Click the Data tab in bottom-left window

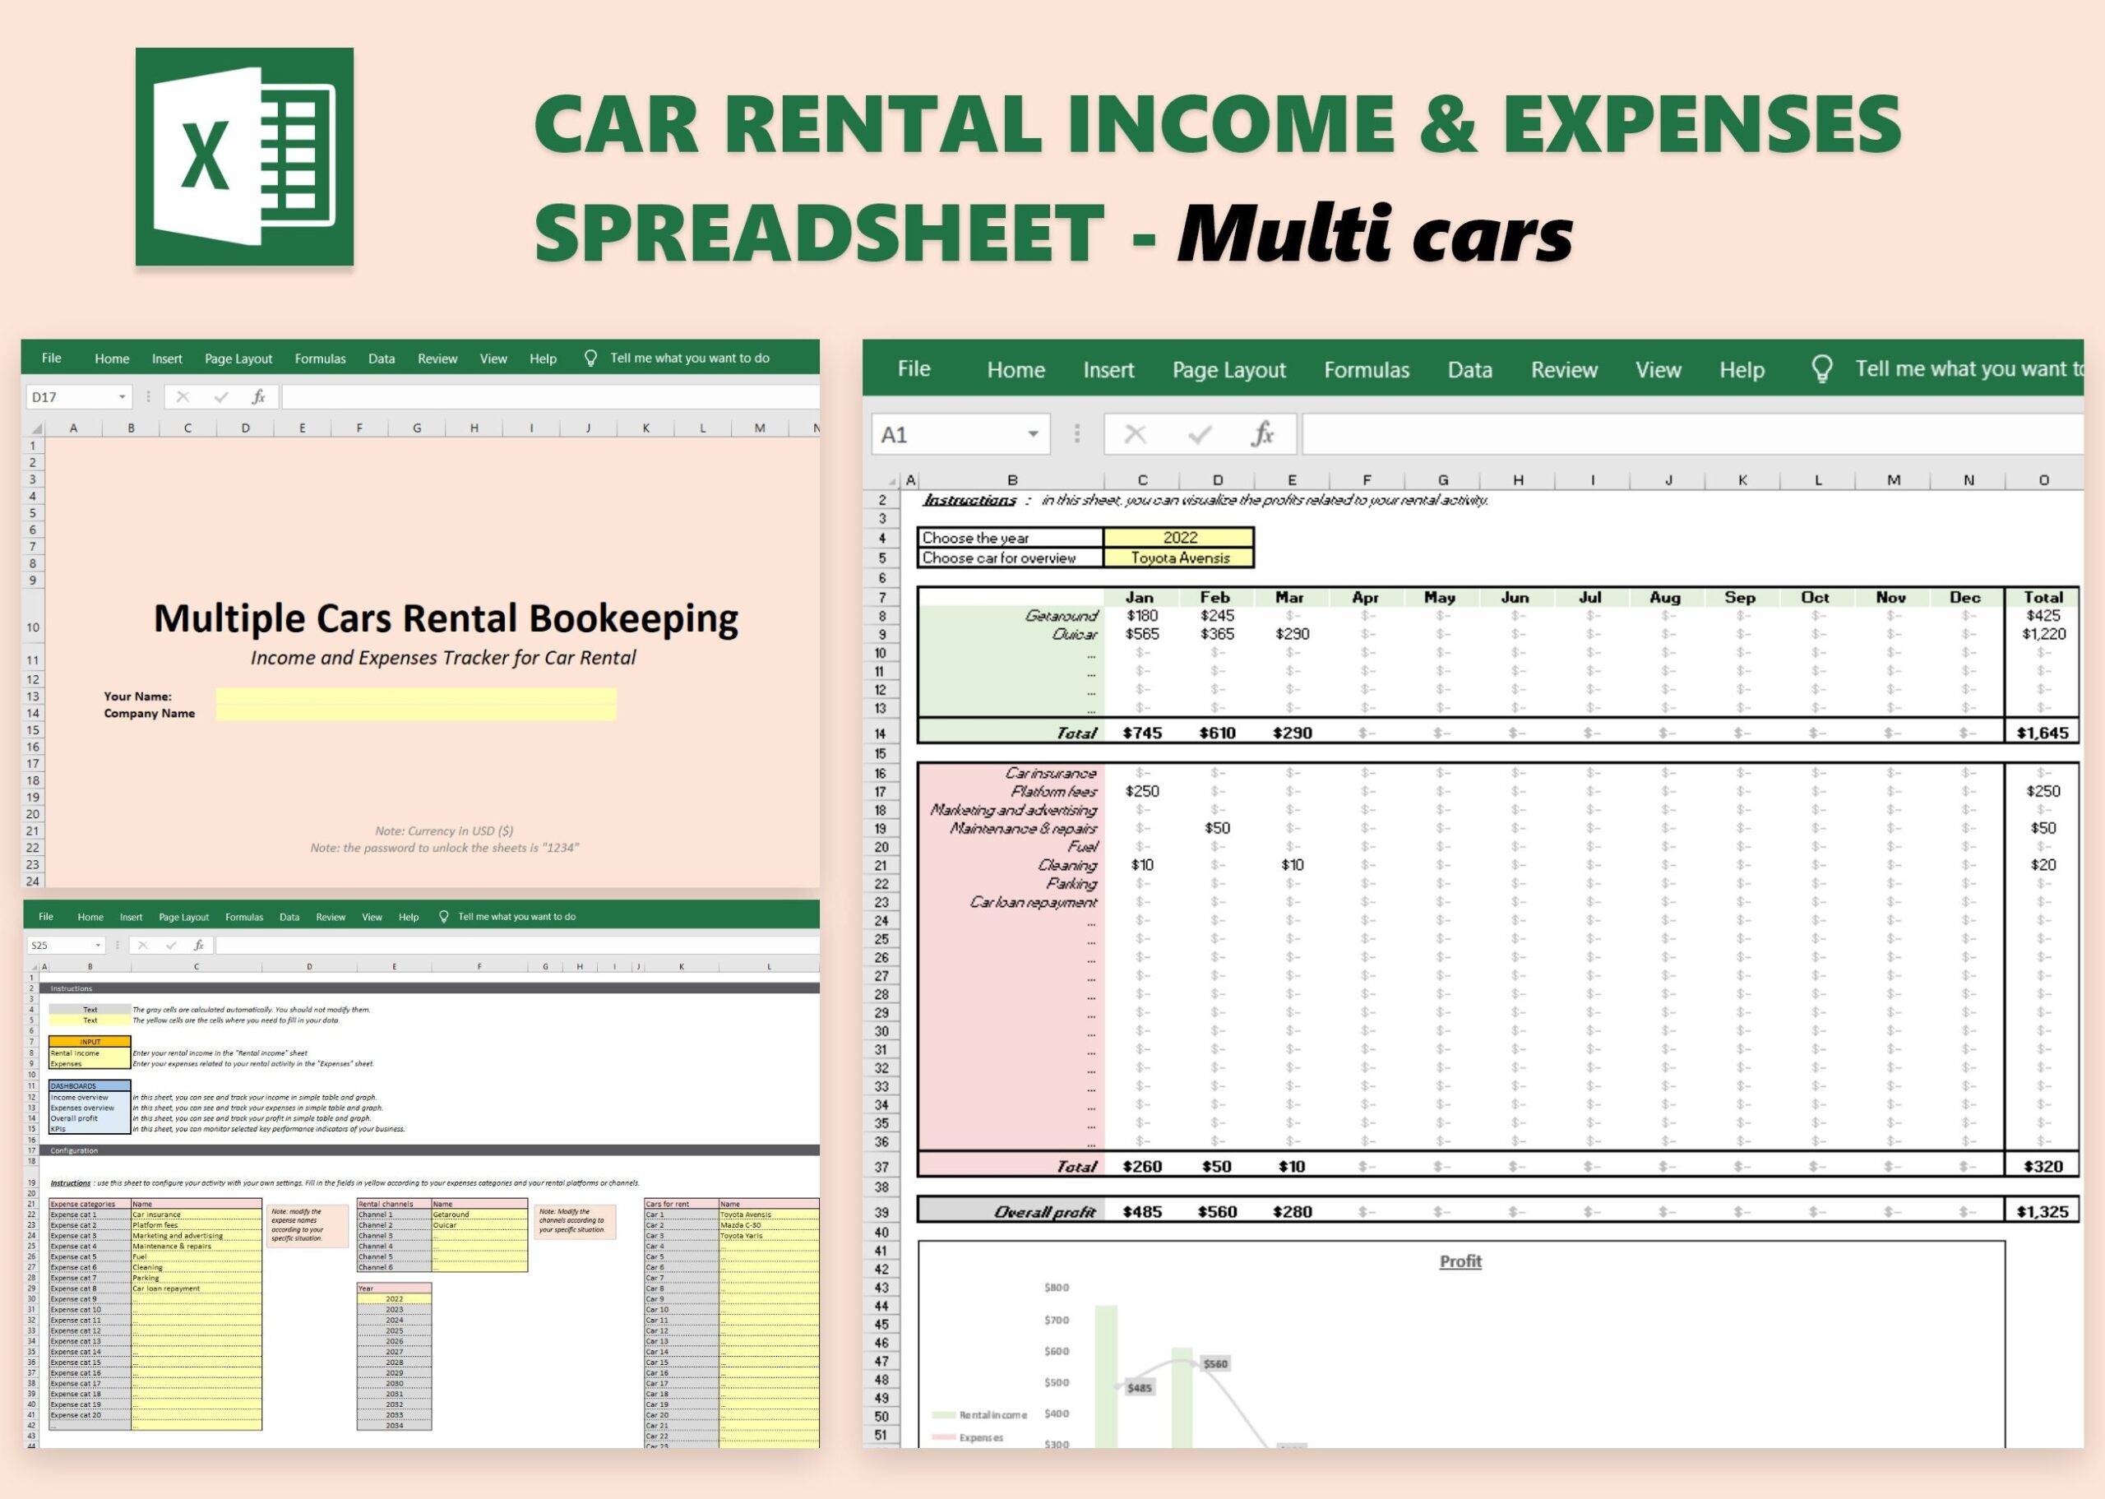click(x=289, y=918)
